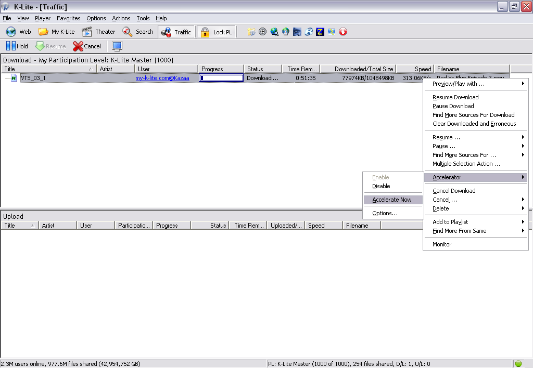
Task: Click the blue lightning bolt icon
Action: (332, 32)
